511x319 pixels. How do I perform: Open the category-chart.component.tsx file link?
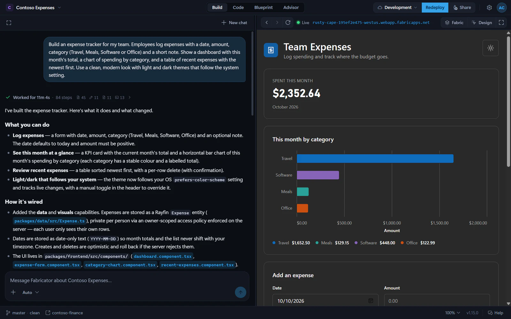coord(120,265)
